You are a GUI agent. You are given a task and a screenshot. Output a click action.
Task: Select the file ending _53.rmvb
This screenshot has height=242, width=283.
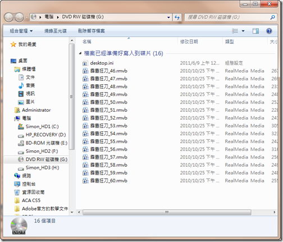coord(108,126)
